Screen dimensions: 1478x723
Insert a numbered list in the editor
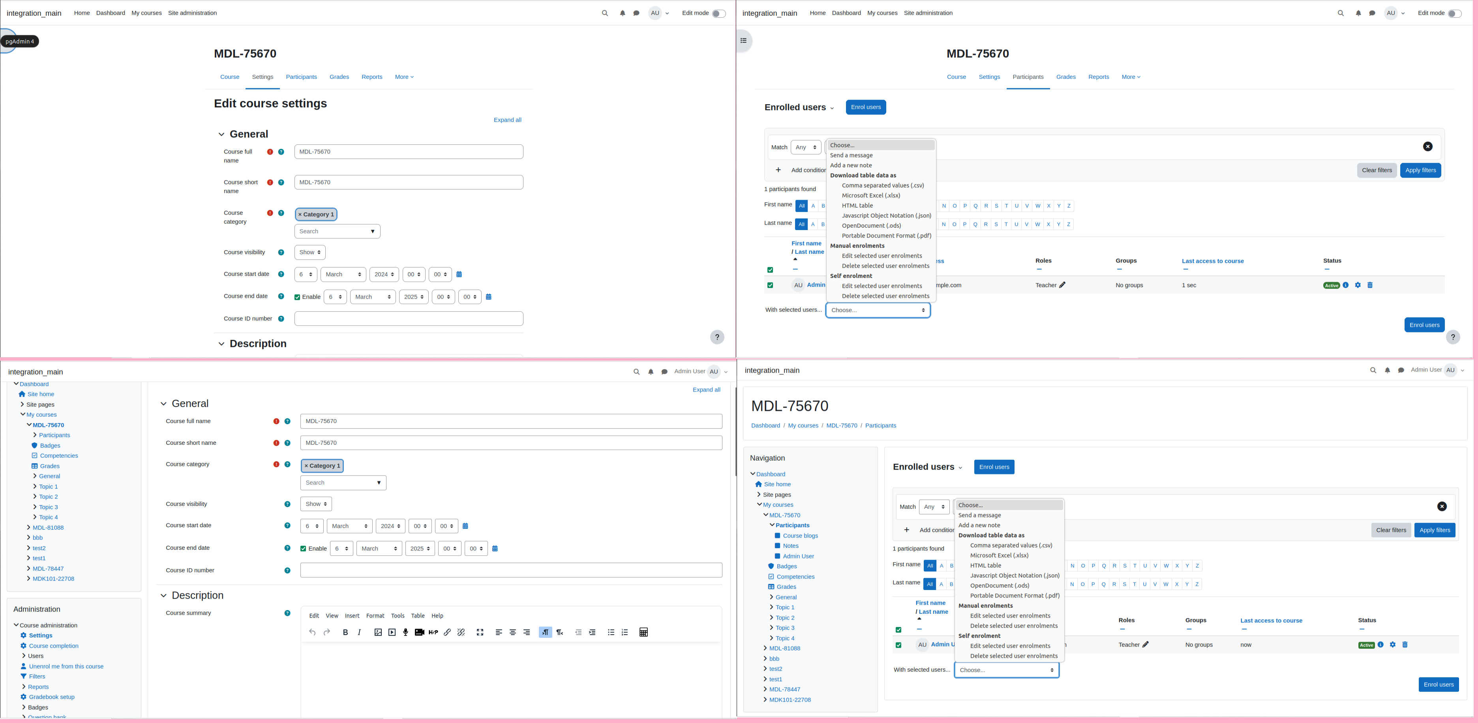click(625, 632)
